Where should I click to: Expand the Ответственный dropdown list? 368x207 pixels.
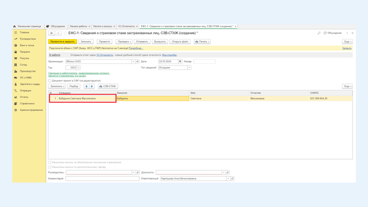pos(228,179)
